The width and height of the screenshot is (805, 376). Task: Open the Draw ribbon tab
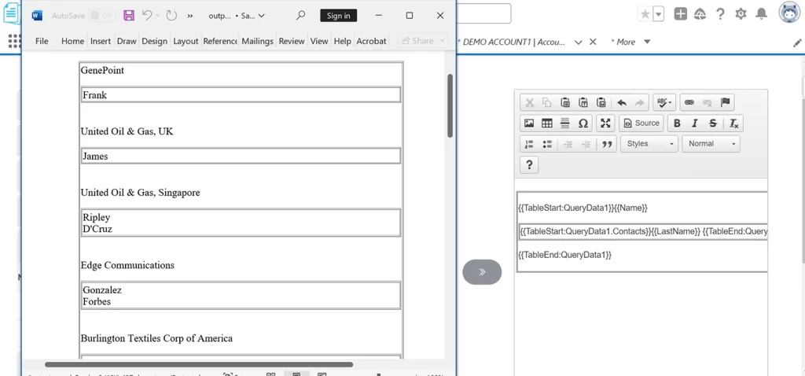pyautogui.click(x=127, y=41)
